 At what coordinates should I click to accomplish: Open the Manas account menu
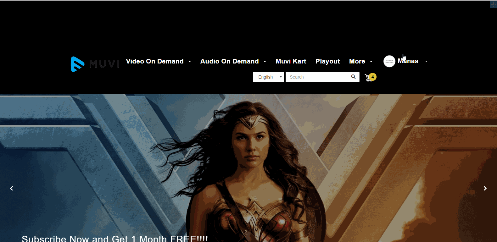[x=412, y=61]
